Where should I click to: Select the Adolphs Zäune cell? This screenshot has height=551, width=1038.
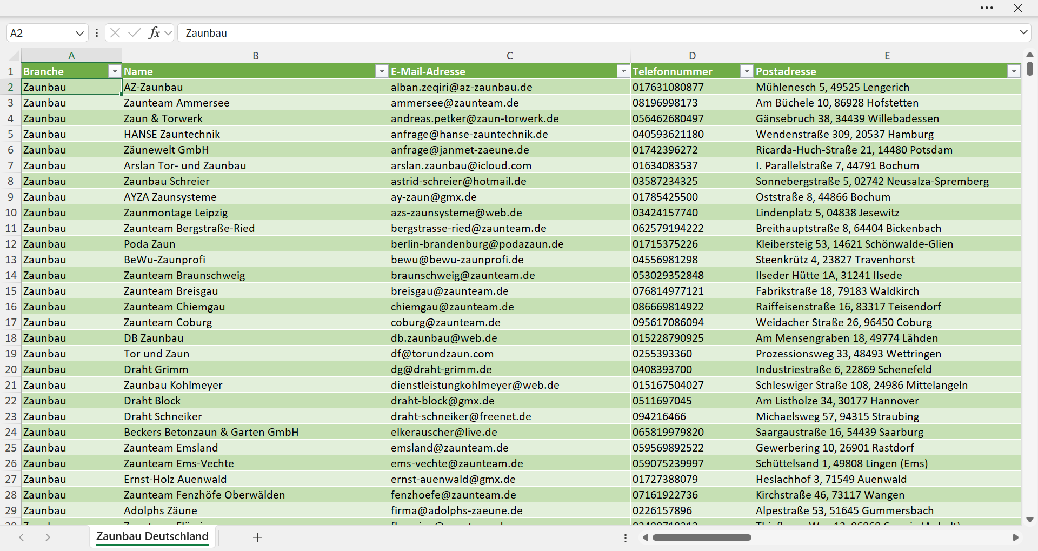coord(255,510)
